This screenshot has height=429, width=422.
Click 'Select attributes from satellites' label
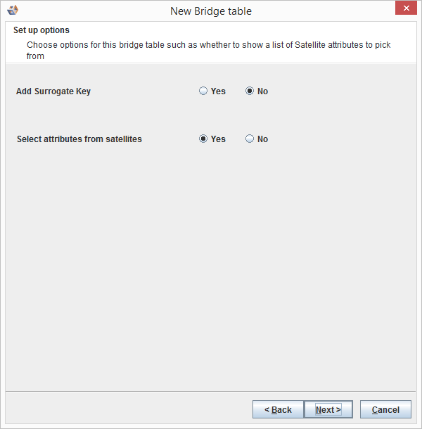(79, 139)
